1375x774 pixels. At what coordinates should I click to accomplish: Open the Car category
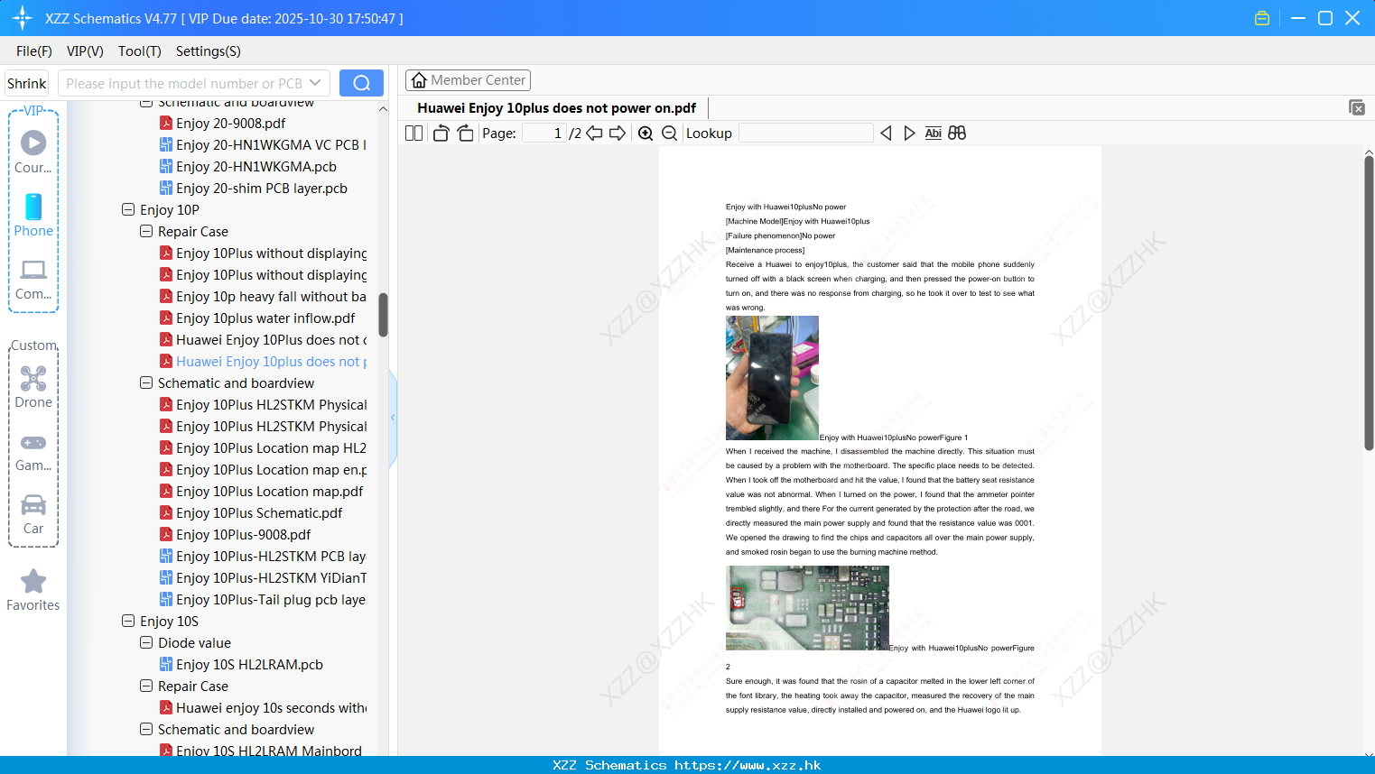[x=33, y=504]
